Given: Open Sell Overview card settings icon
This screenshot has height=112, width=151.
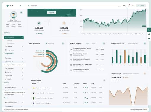Looking at the screenshot, I should pyautogui.click(x=63, y=43).
